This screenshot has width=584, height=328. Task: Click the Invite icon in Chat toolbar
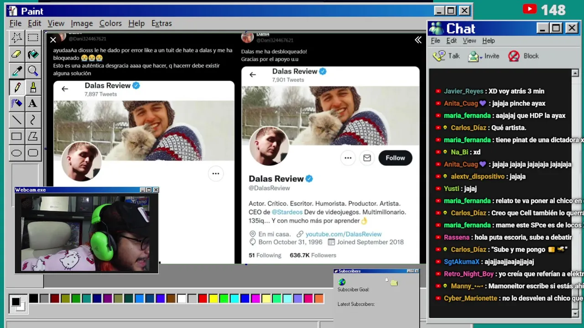[x=474, y=56]
